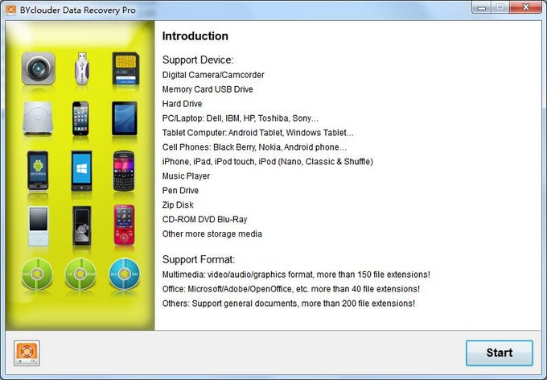Image resolution: width=547 pixels, height=380 pixels.
Task: Click the "Digital Camera/Camcorder" line
Action: point(213,75)
